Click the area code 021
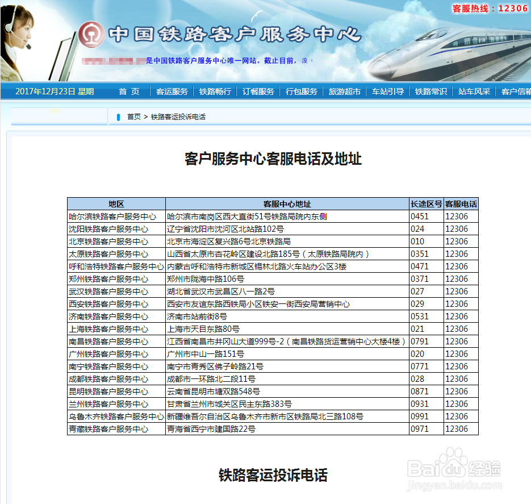Image resolution: width=531 pixels, height=504 pixels. (417, 329)
